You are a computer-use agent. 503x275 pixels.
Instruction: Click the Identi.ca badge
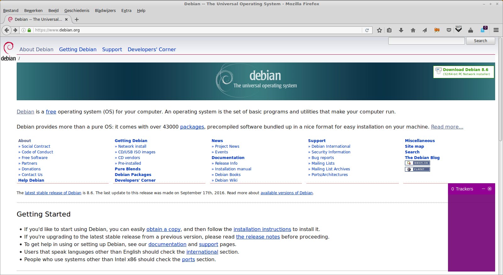(x=417, y=163)
